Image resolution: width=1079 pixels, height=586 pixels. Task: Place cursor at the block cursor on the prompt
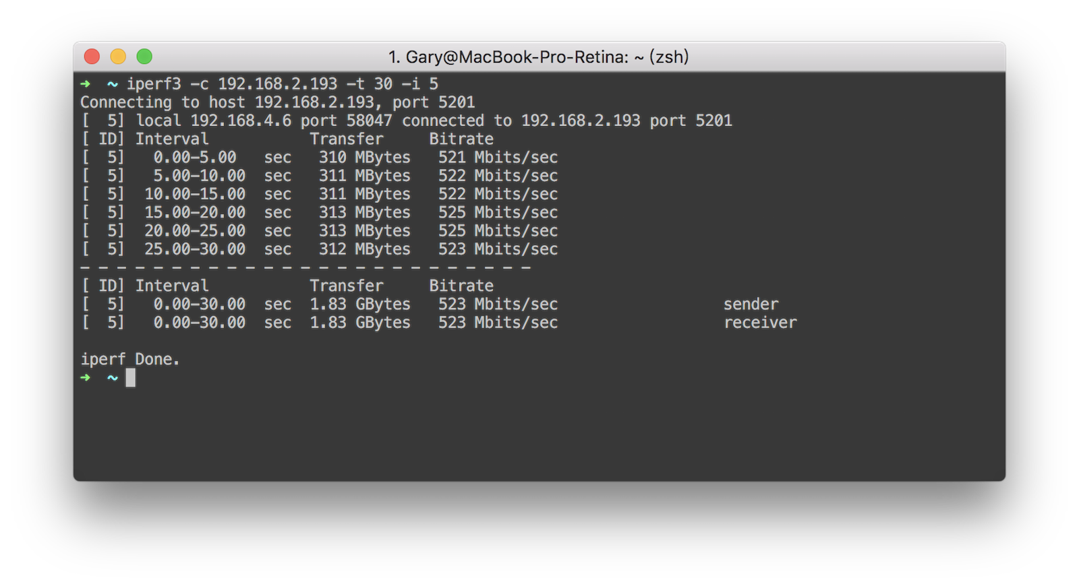click(x=131, y=378)
